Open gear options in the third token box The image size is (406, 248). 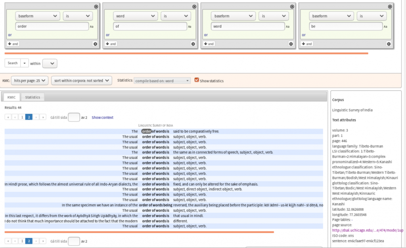click(291, 44)
